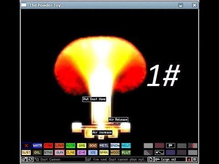Select the dark dotted wall tool
Viewport: 219px width, 164px height.
(182, 153)
